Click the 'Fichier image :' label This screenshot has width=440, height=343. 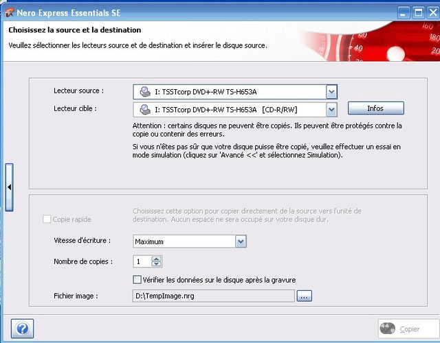point(76,296)
